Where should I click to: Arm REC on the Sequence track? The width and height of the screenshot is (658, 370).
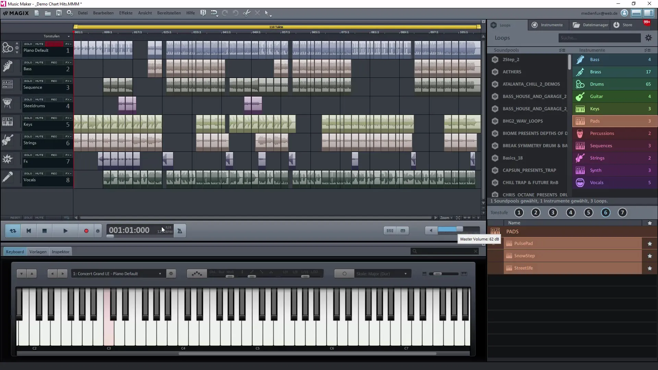54,81
